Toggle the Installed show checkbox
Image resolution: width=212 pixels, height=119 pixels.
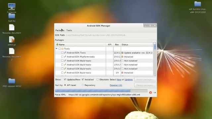click(x=83, y=79)
